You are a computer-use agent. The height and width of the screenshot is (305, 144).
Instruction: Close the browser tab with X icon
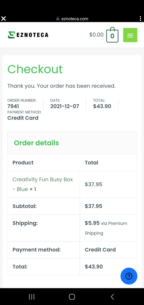pos(3,19)
